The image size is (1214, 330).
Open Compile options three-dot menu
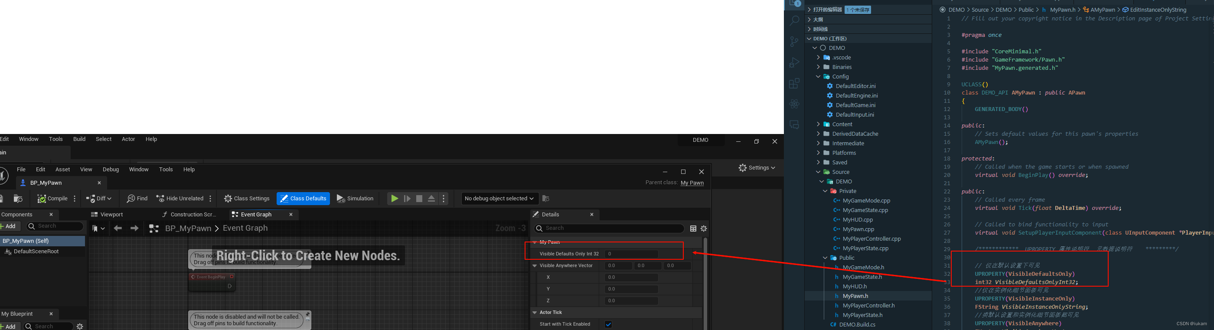75,199
